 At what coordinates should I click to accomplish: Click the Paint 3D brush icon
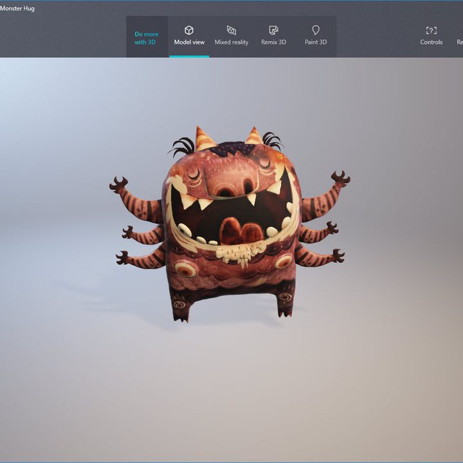click(x=316, y=30)
